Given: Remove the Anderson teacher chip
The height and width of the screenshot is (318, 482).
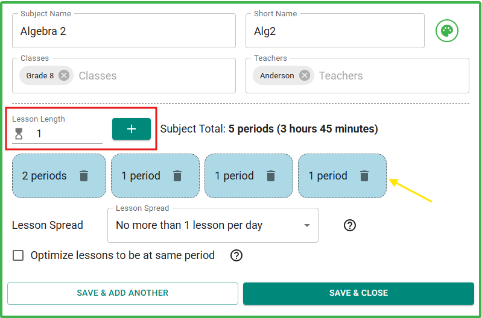Looking at the screenshot, I should pos(305,75).
